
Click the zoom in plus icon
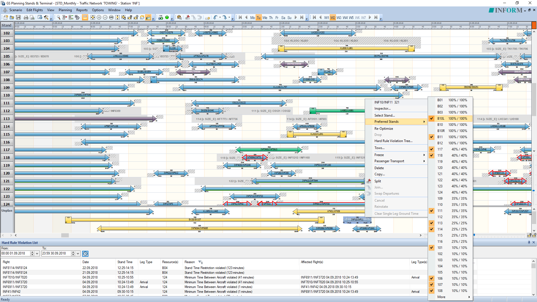tap(99, 17)
